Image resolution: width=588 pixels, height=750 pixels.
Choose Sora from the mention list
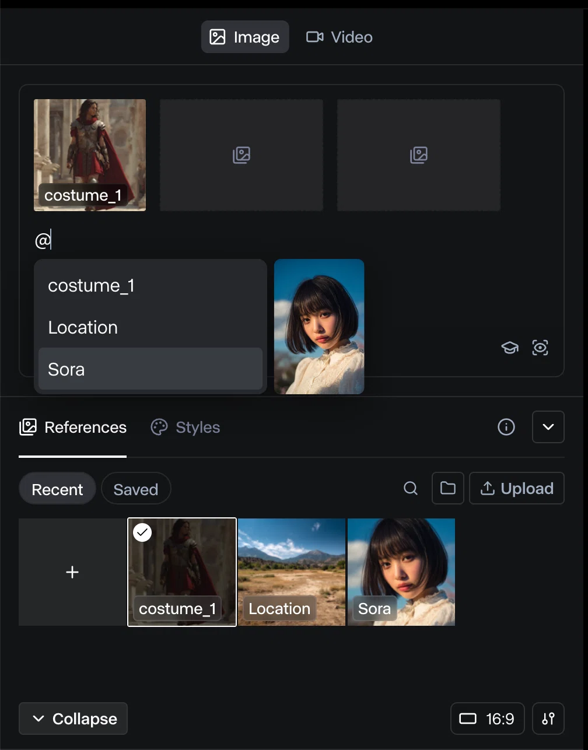[150, 369]
